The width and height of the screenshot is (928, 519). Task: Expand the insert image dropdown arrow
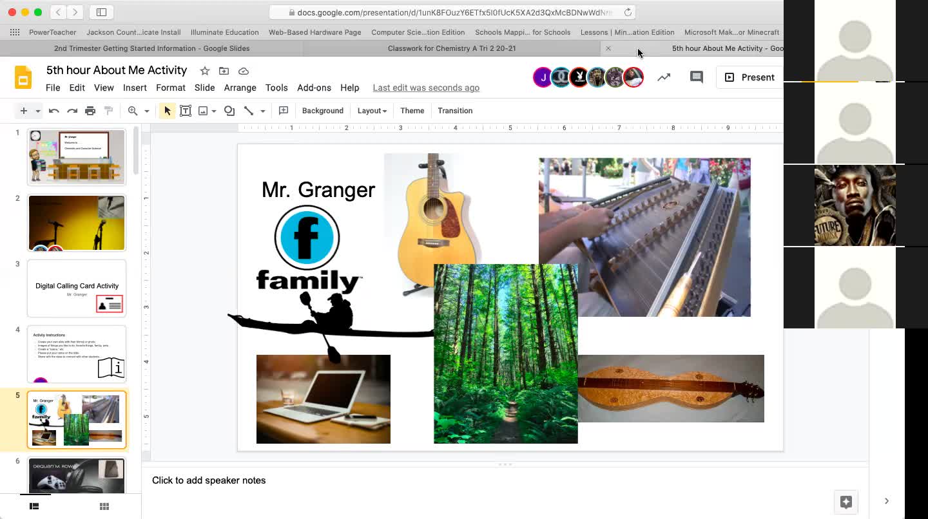click(214, 111)
